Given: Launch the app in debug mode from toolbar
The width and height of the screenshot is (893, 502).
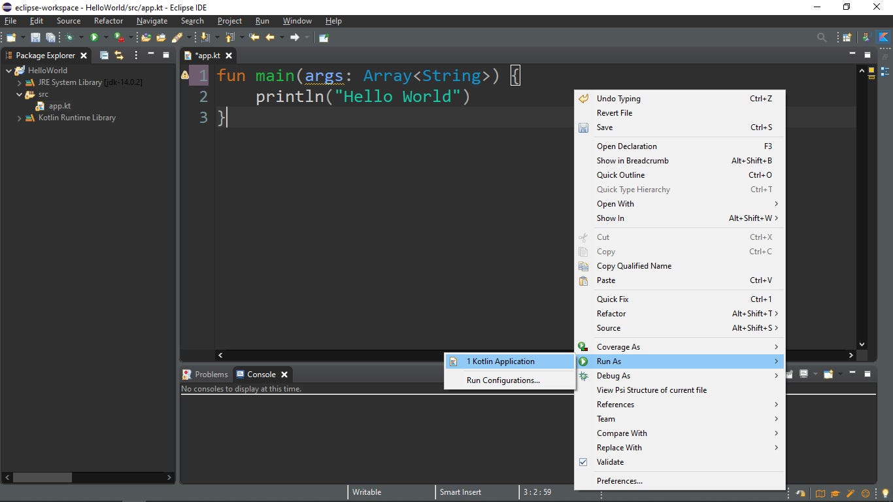Looking at the screenshot, I should [69, 37].
